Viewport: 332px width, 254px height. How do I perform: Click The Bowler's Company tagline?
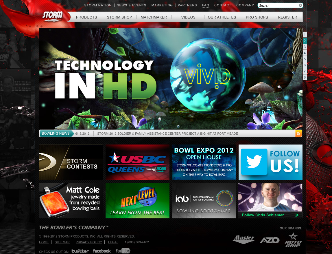pyautogui.click(x=73, y=227)
